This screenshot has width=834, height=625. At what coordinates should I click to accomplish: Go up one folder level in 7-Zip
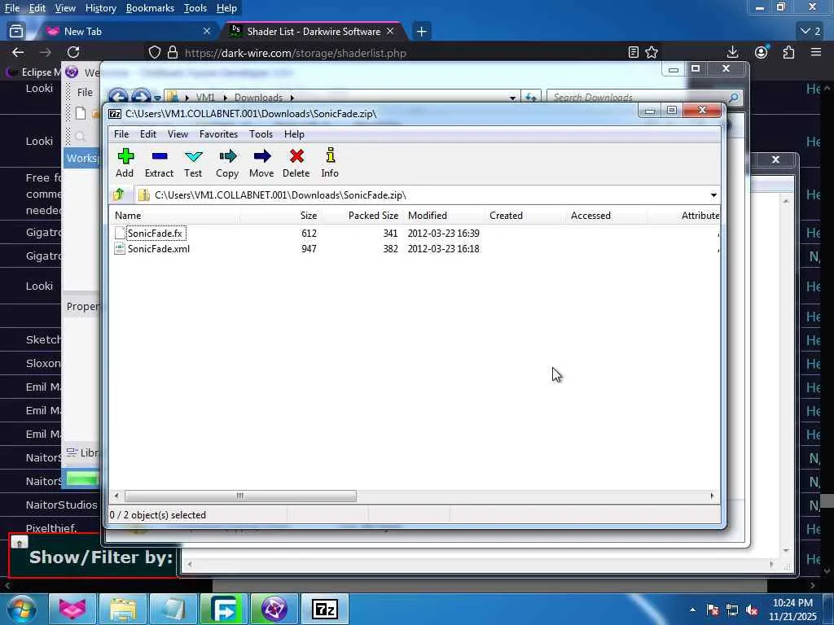coord(119,194)
